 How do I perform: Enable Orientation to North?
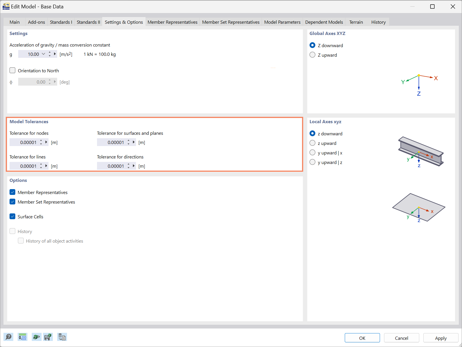coord(12,70)
